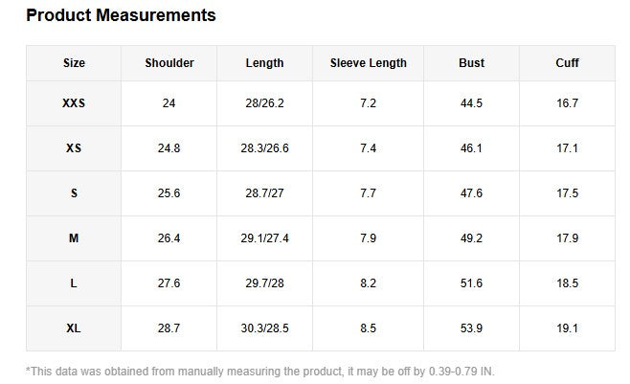Click the L size row label
The height and width of the screenshot is (384, 630).
pos(74,283)
